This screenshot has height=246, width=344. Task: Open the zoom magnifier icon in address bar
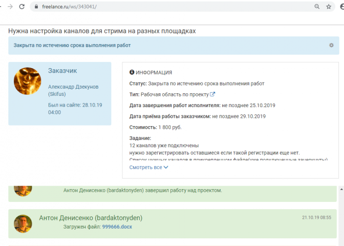click(317, 7)
